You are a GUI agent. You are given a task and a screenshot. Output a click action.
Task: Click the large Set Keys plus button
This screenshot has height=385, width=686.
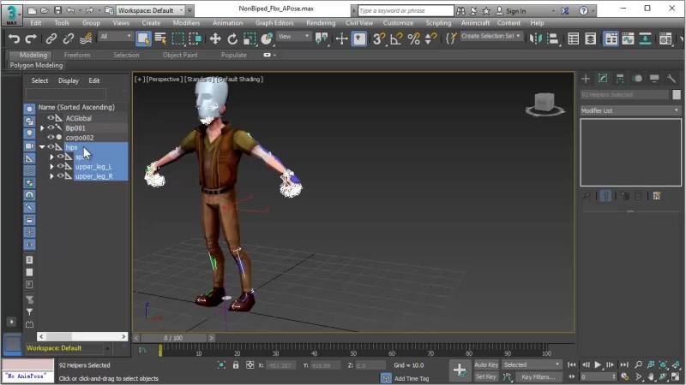pos(460,370)
